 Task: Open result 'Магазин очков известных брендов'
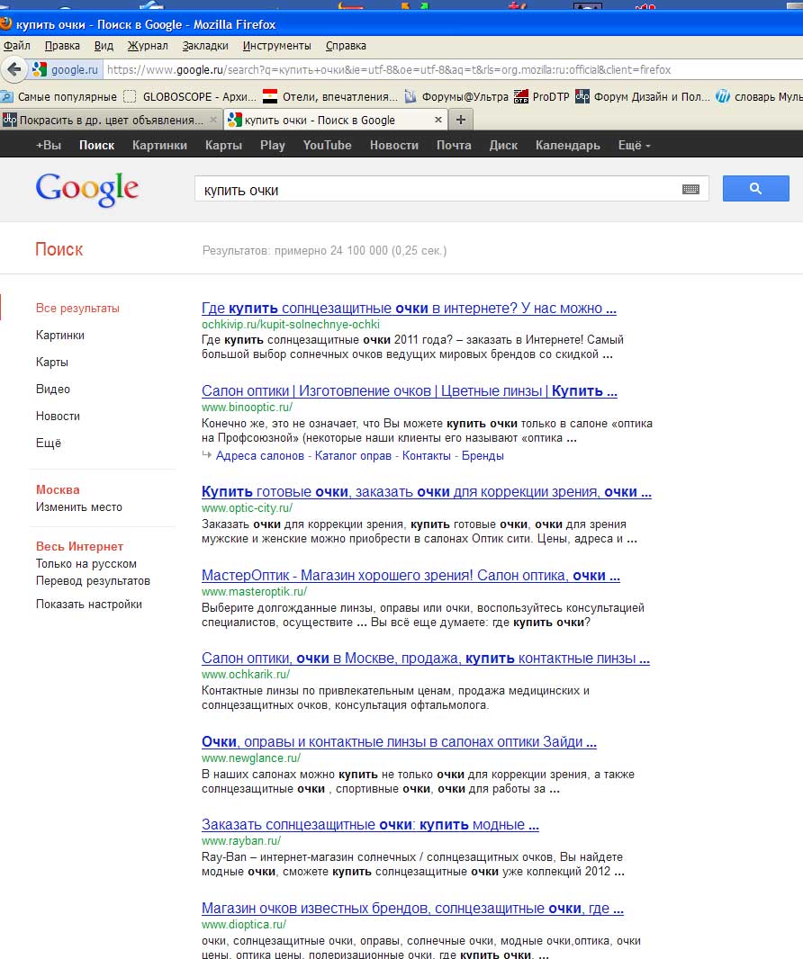(412, 909)
